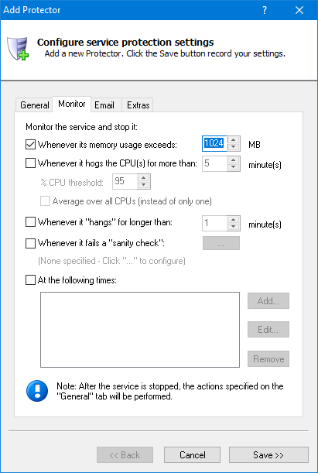Click the question mark help icon
Image resolution: width=318 pixels, height=473 pixels.
click(x=265, y=10)
